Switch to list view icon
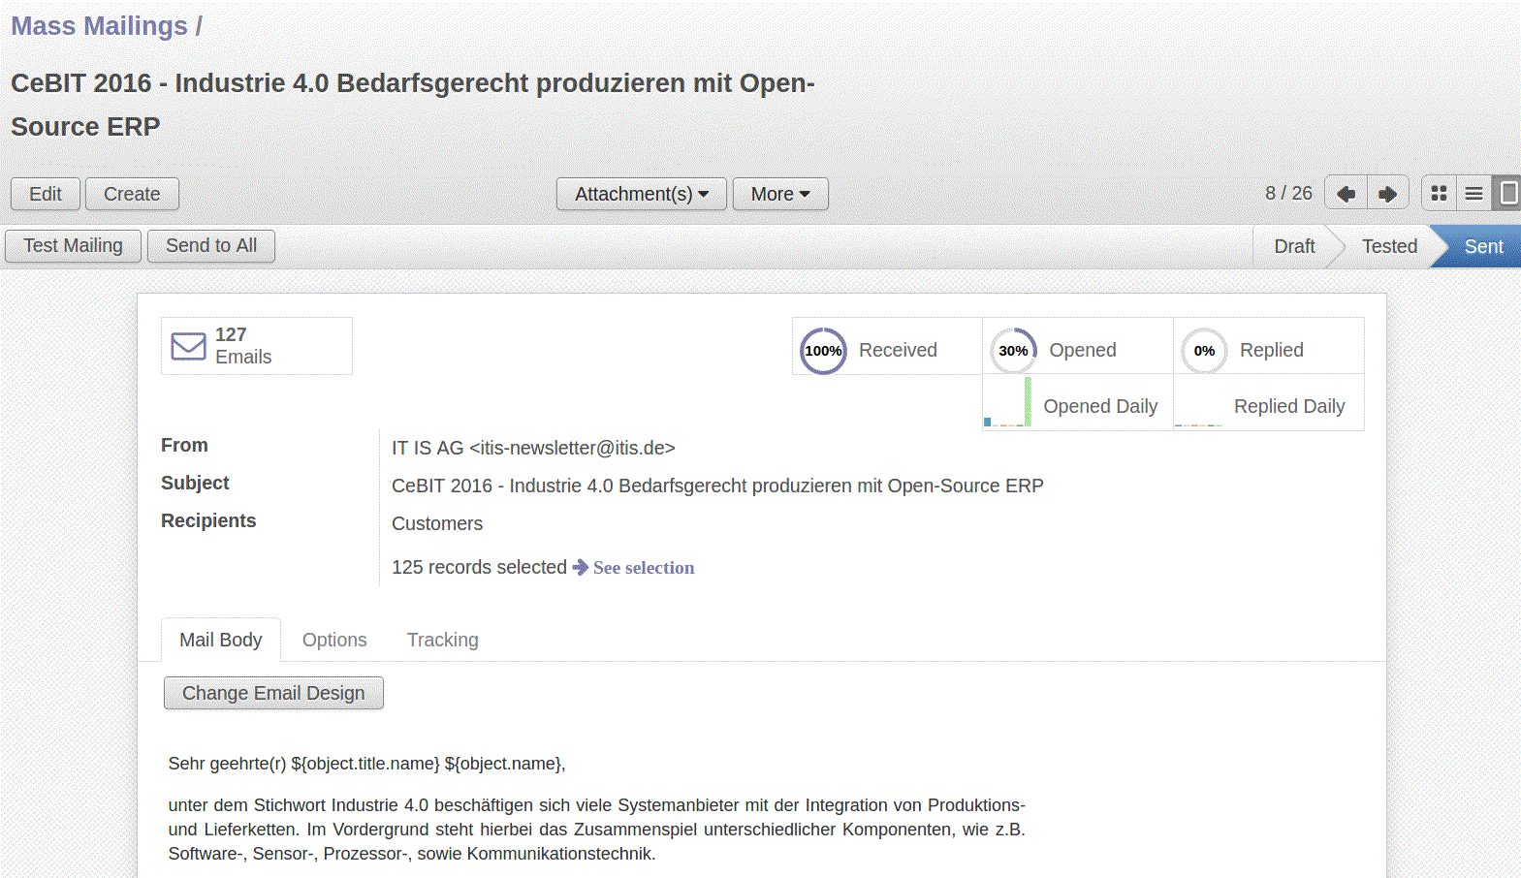 tap(1473, 194)
